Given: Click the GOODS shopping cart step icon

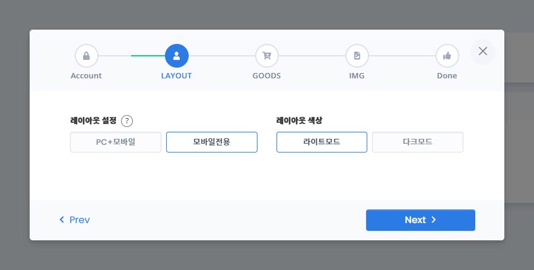Looking at the screenshot, I should [266, 56].
